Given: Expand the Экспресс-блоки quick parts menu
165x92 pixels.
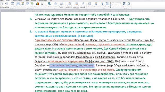Looking at the screenshot, I should point(96,5).
